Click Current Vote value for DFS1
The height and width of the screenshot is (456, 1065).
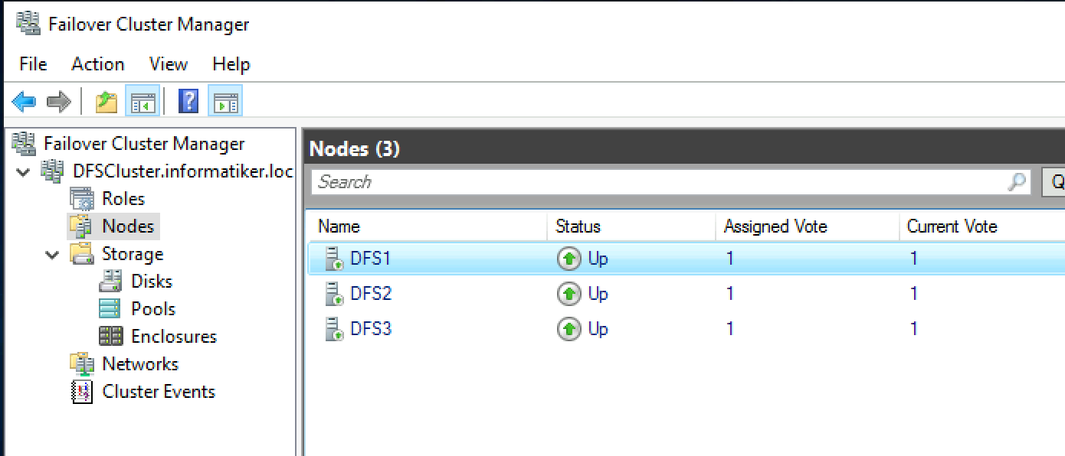(913, 259)
